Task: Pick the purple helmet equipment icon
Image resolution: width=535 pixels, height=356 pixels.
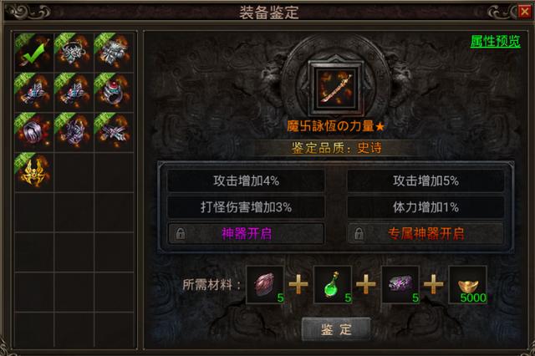Action: (x=74, y=132)
